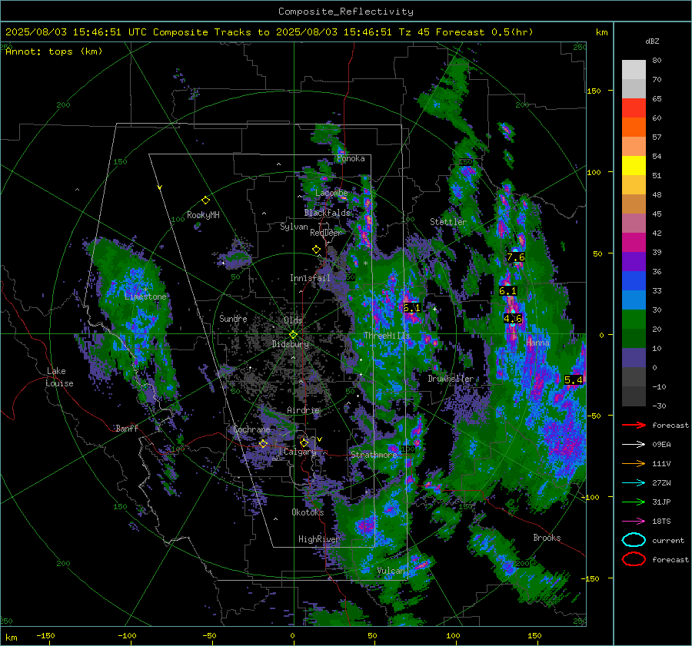This screenshot has height=646, width=692.
Task: Click the 6.1 top label near ThreeHills
Action: coord(412,307)
